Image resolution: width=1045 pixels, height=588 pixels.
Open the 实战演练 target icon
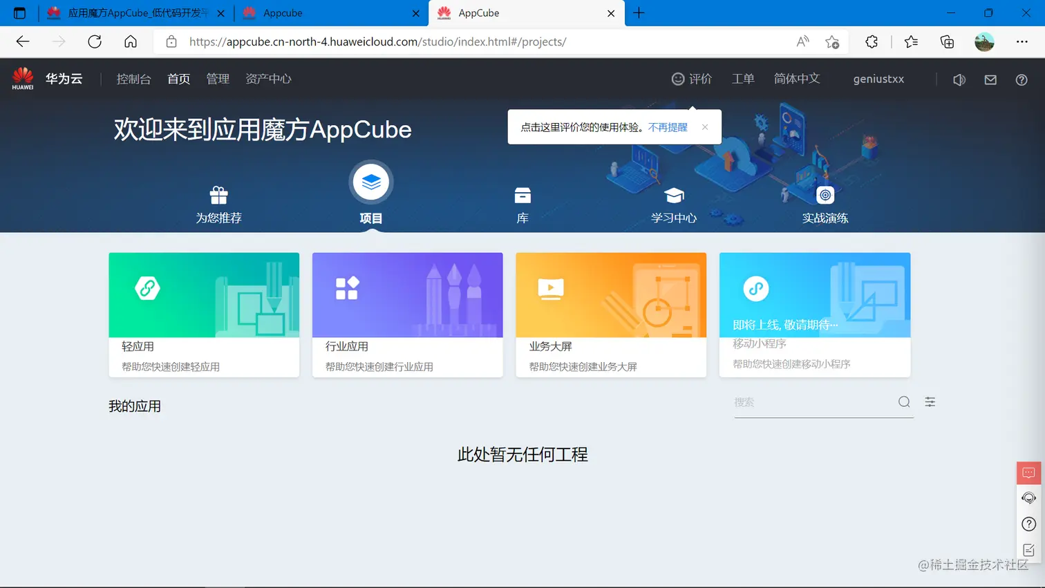tap(825, 196)
